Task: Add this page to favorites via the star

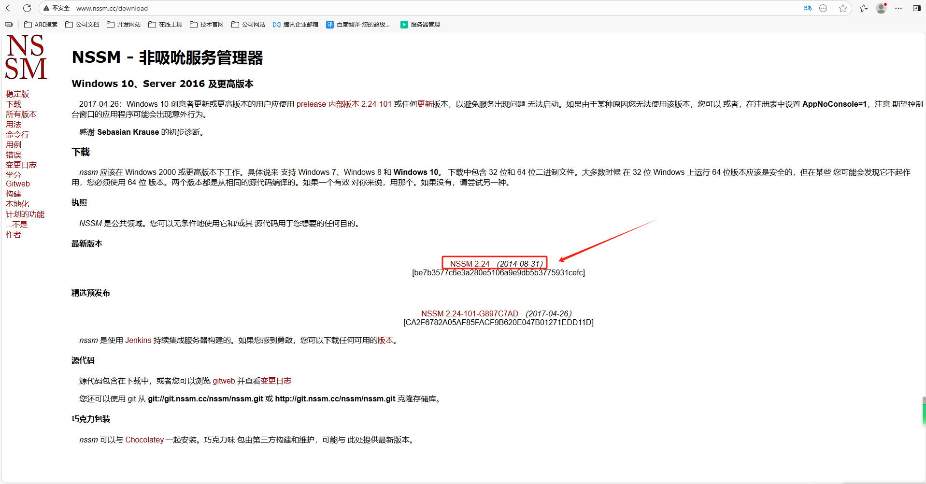Action: [843, 8]
